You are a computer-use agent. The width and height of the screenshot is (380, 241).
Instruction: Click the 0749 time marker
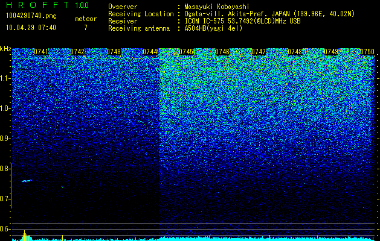331,52
